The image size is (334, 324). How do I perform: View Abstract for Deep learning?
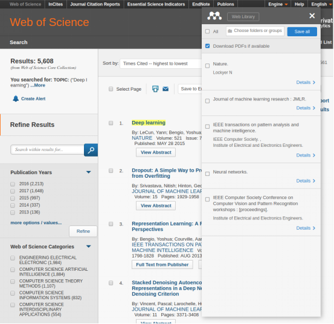[x=156, y=152]
